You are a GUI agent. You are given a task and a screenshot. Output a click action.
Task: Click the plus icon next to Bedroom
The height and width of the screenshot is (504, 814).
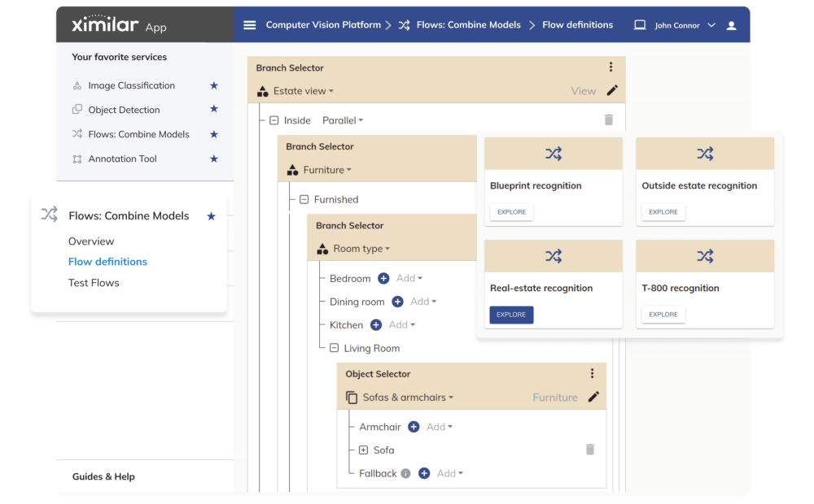click(x=383, y=279)
